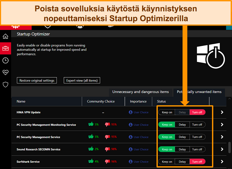Image resolution: width=232 pixels, height=169 pixels.
Task: Switch to Potentially unwanted items tab
Action: (199, 92)
